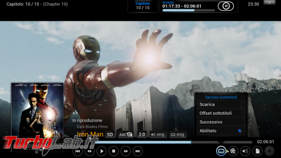The height and width of the screenshot is (158, 281).
Task: Click the Capitolo 10 / 15 box
Action: click(143, 6)
